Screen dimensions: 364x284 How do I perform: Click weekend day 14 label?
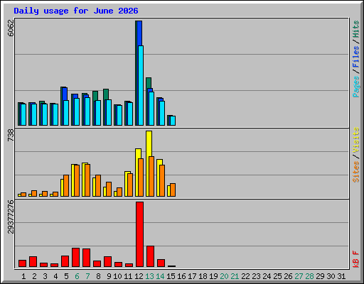pos(160,276)
